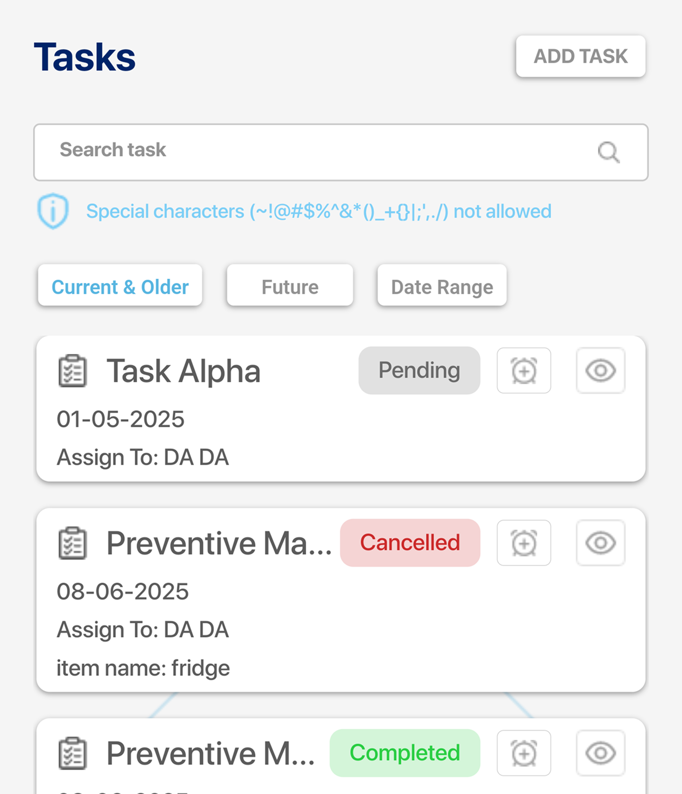Screen dimensions: 682x794
Task: View the Completed task via eye icon
Action: pyautogui.click(x=601, y=753)
